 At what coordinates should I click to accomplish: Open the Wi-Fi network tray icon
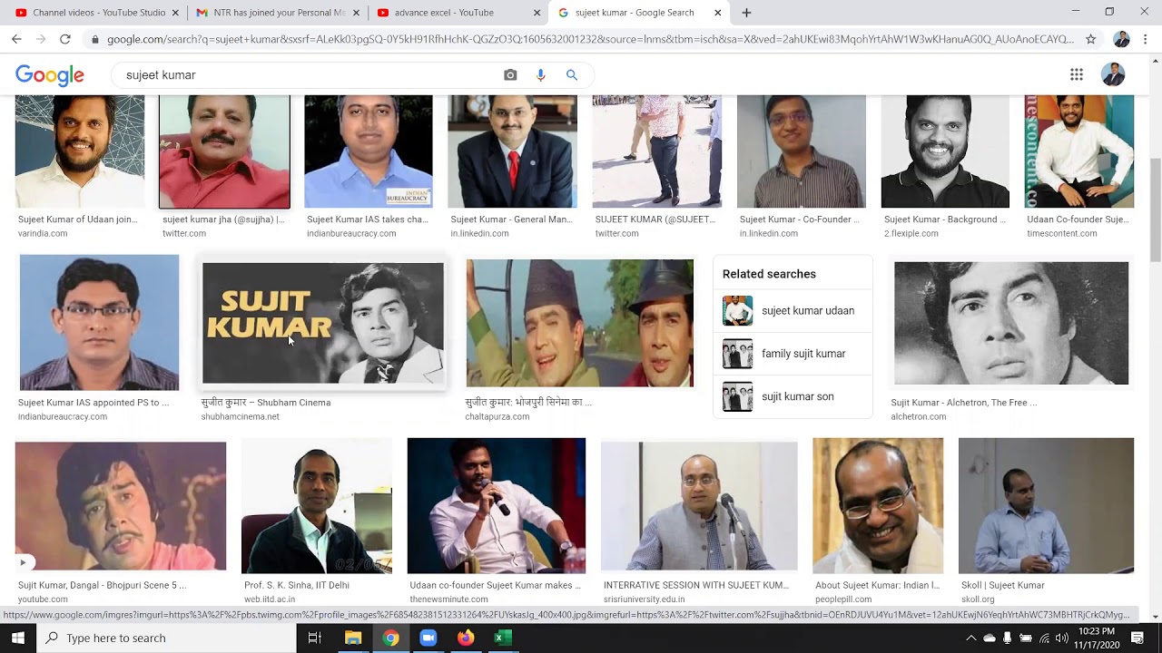click(1044, 638)
